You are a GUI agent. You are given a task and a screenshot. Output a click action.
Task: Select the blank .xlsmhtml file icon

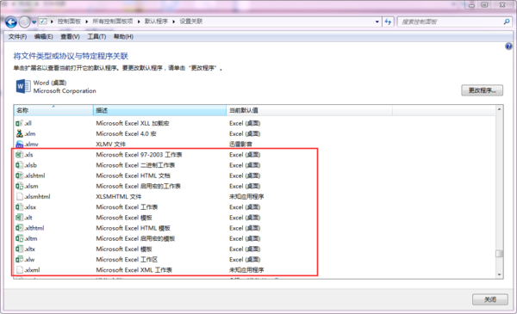pos(20,196)
